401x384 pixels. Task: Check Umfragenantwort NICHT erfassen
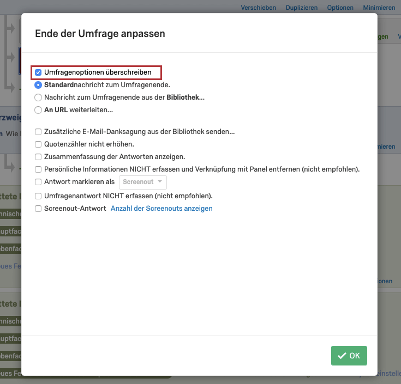(38, 196)
